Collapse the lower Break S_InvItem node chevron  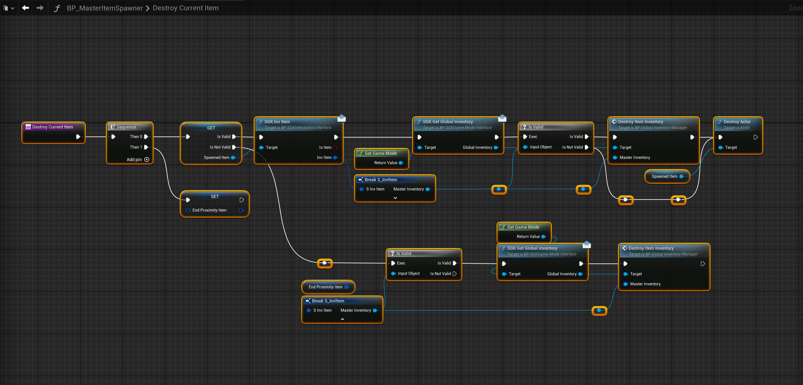point(342,319)
